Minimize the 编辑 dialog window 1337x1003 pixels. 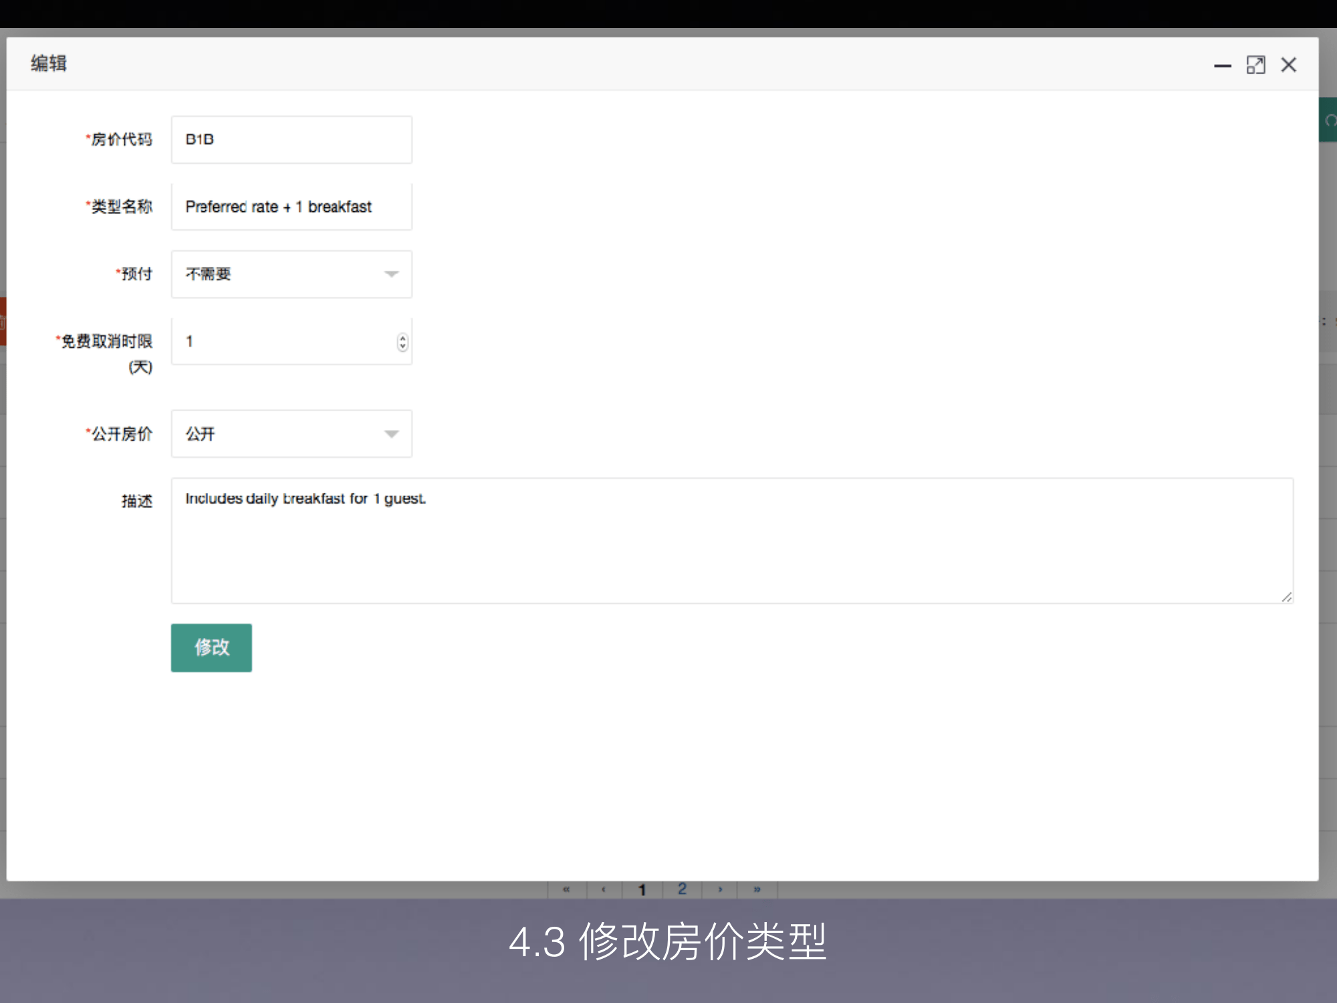(x=1223, y=66)
